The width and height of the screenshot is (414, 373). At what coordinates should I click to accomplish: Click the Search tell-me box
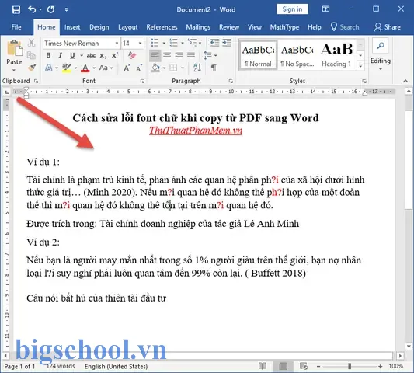pyautogui.click(x=345, y=27)
